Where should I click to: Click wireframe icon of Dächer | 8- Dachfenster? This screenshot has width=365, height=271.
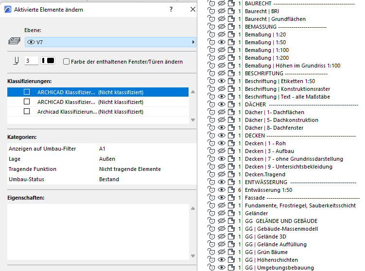click(x=231, y=128)
